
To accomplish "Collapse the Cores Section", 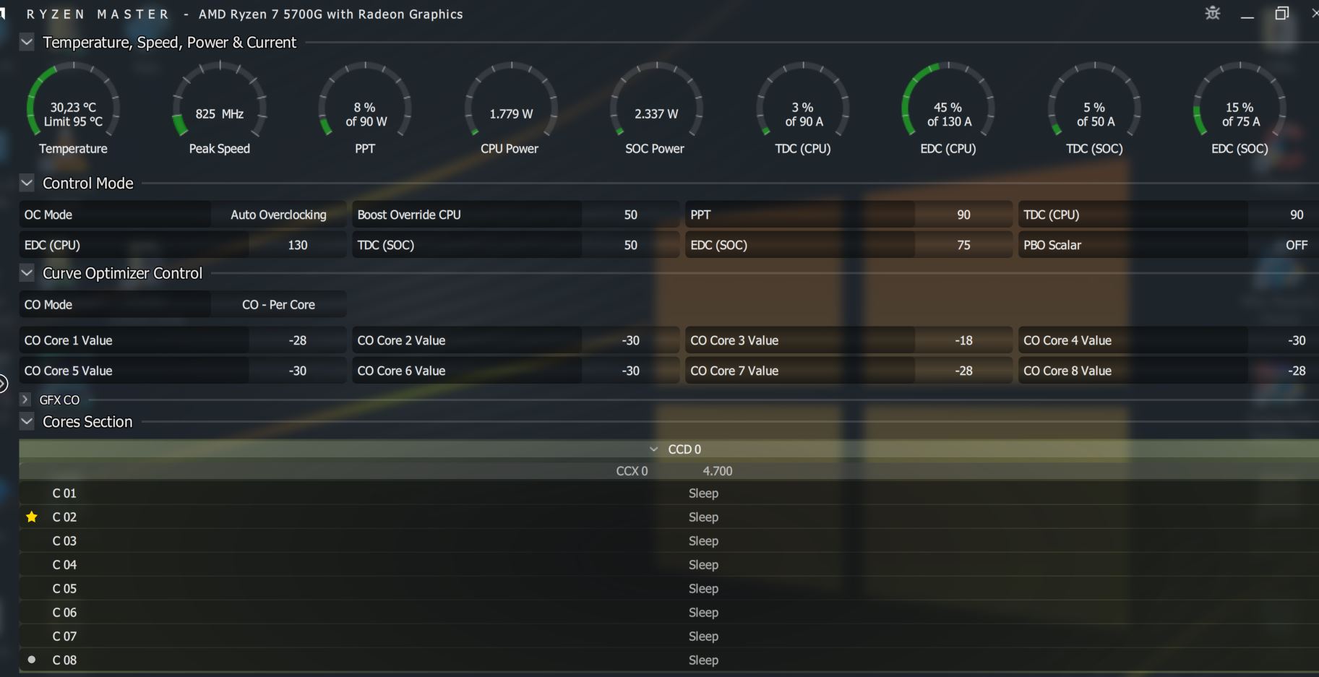I will click(27, 421).
